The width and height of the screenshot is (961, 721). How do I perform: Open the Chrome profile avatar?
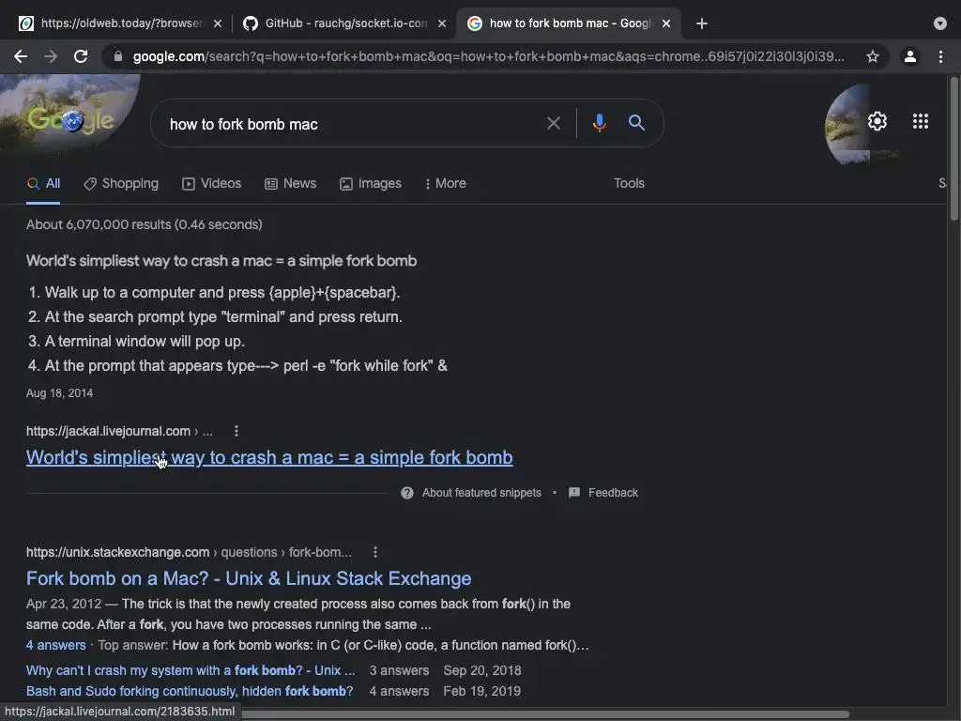pos(910,56)
